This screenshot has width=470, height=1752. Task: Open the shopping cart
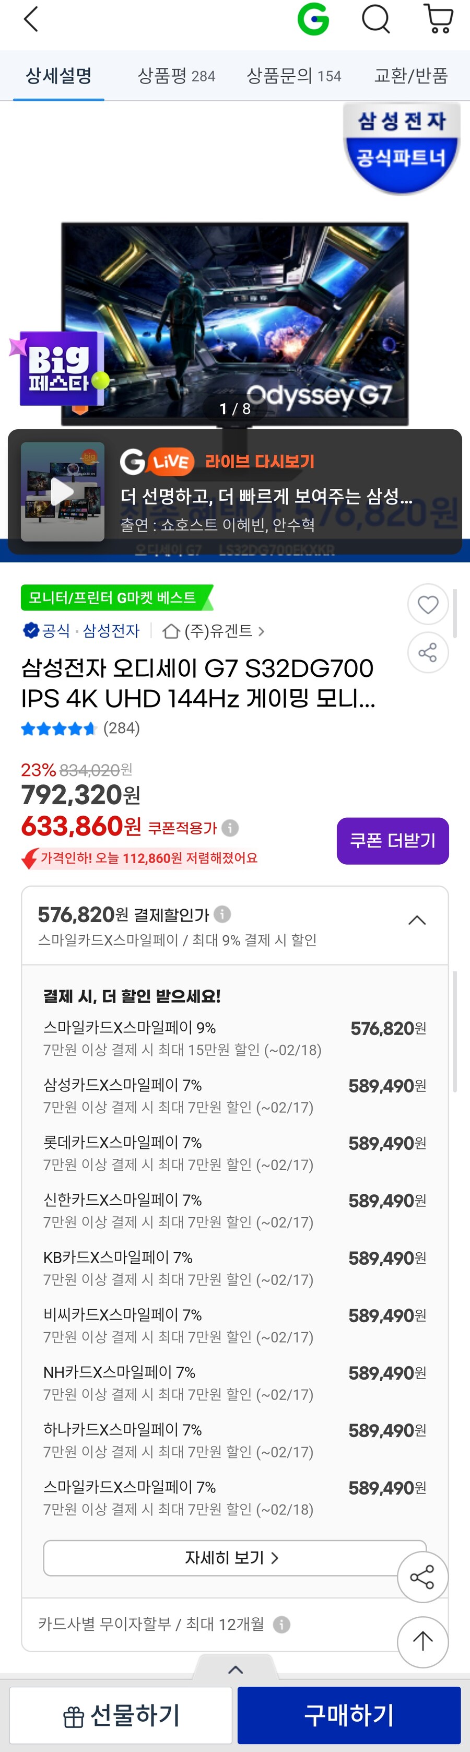pos(439,19)
